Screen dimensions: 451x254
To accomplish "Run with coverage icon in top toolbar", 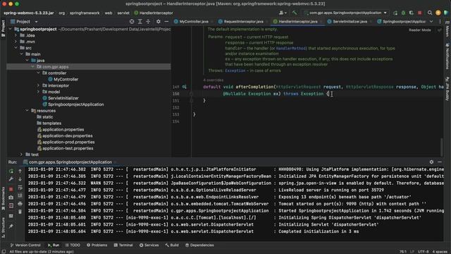I will point(412,13).
